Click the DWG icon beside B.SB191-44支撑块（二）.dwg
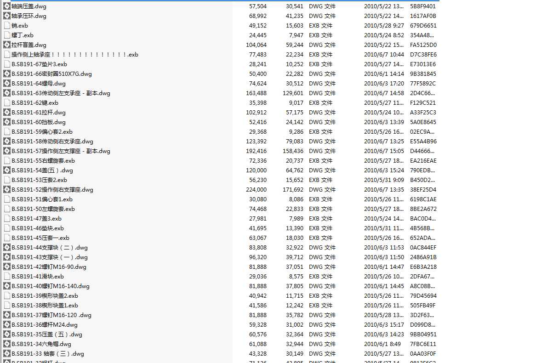Viewport: 553px width, 363px height. 6,248
